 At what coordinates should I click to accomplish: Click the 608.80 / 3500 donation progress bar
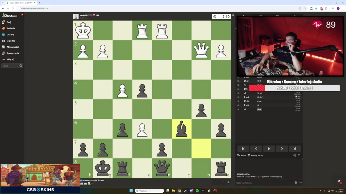294,88
